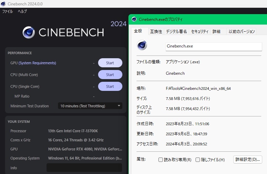The width and height of the screenshot is (267, 174).
Task: Start the CPU (Single Core) test
Action: [110, 86]
